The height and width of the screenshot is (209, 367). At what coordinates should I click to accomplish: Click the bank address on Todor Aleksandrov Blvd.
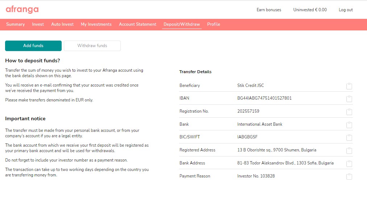285,163
